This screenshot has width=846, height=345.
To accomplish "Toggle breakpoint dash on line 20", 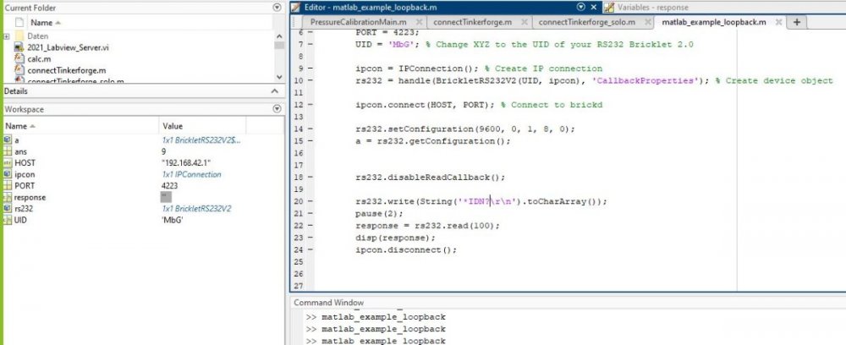I will click(x=309, y=202).
